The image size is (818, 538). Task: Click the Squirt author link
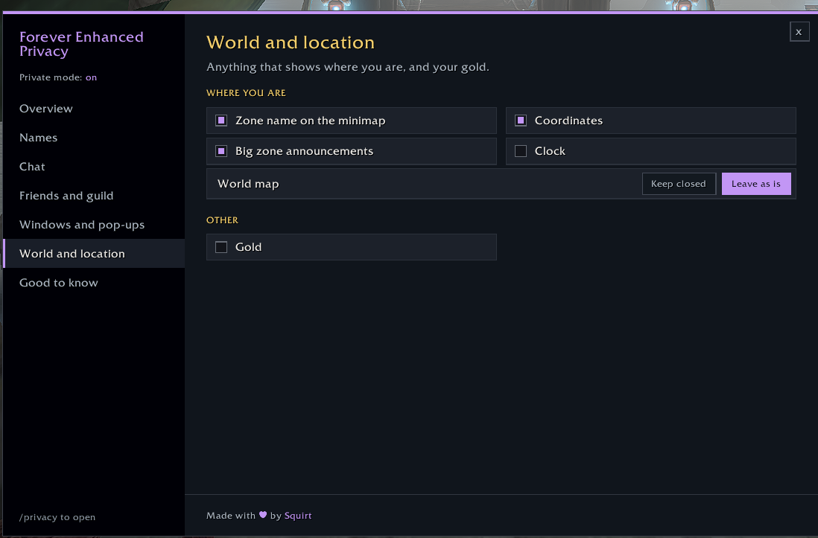pos(298,516)
